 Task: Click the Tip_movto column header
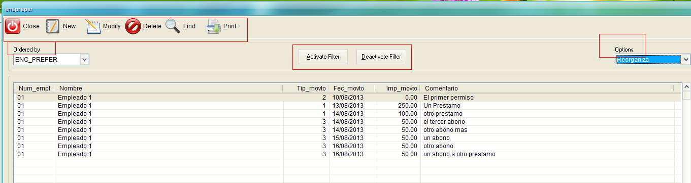306,88
